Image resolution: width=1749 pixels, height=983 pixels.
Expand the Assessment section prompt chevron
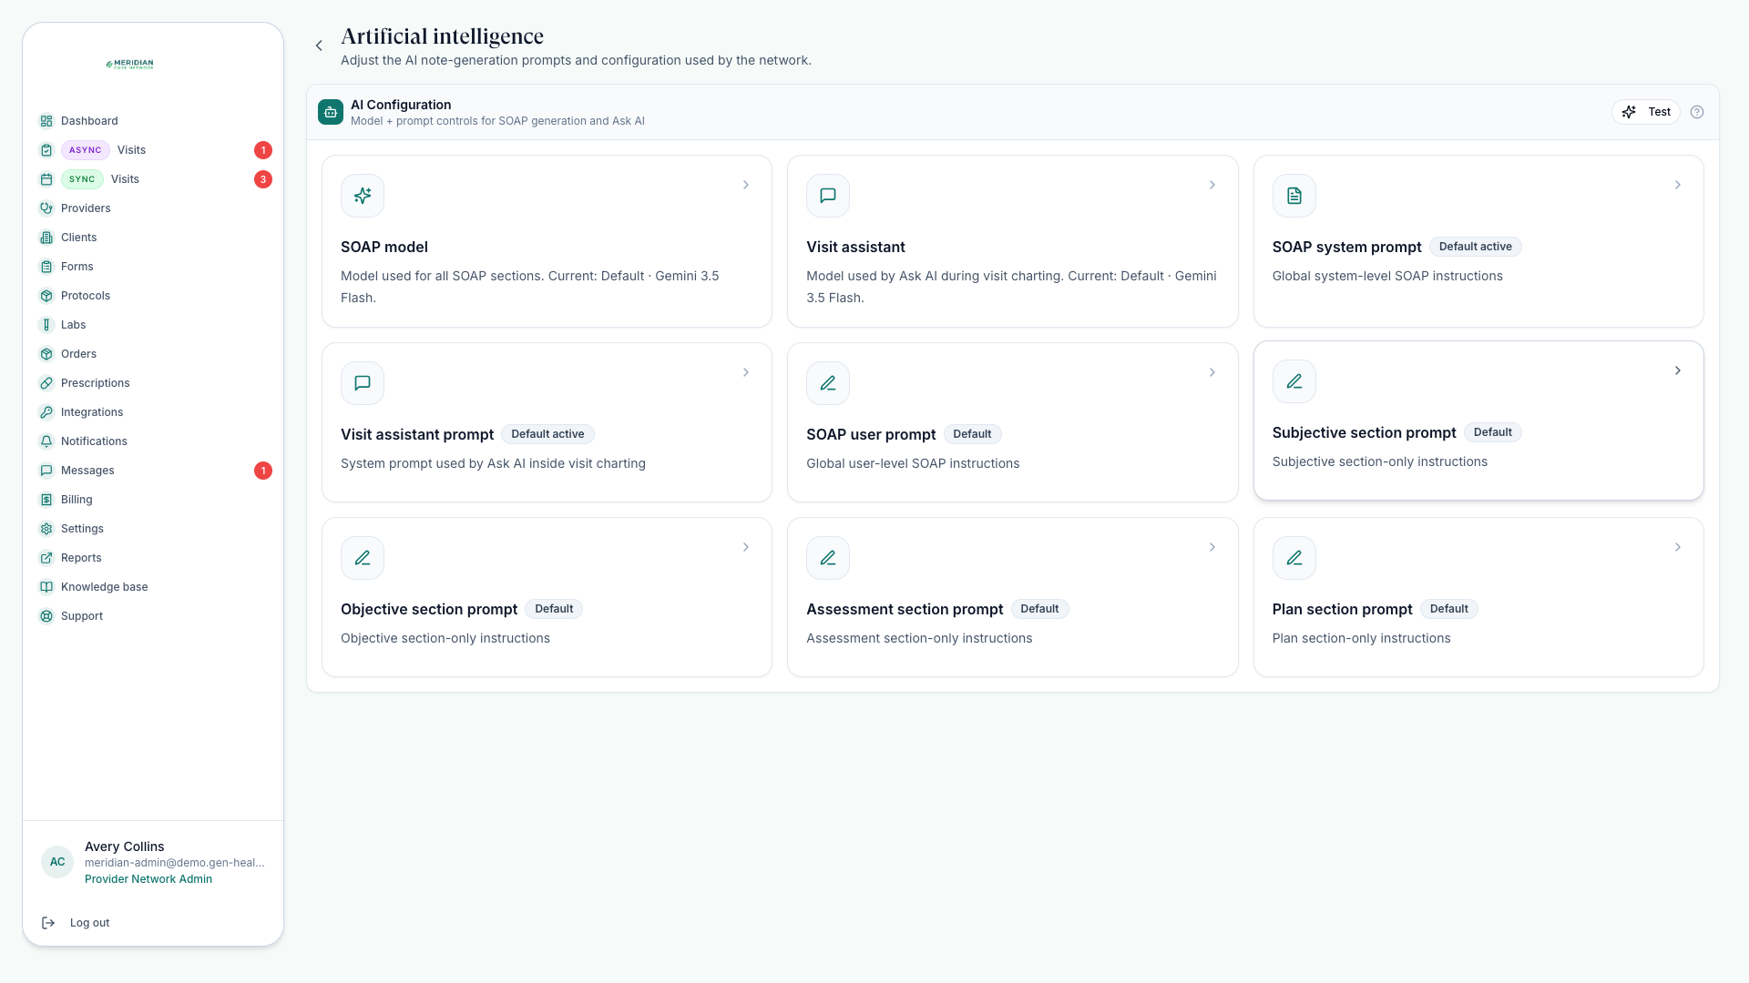pos(1212,547)
